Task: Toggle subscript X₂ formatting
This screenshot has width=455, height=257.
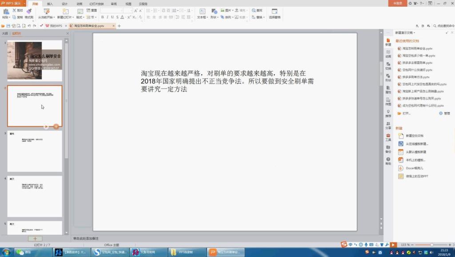Action: click(x=134, y=17)
